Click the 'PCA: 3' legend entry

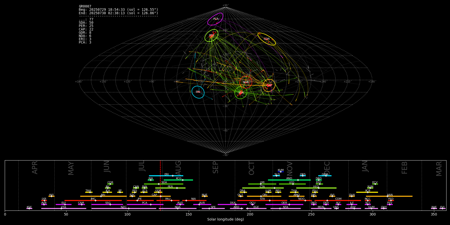point(85,42)
